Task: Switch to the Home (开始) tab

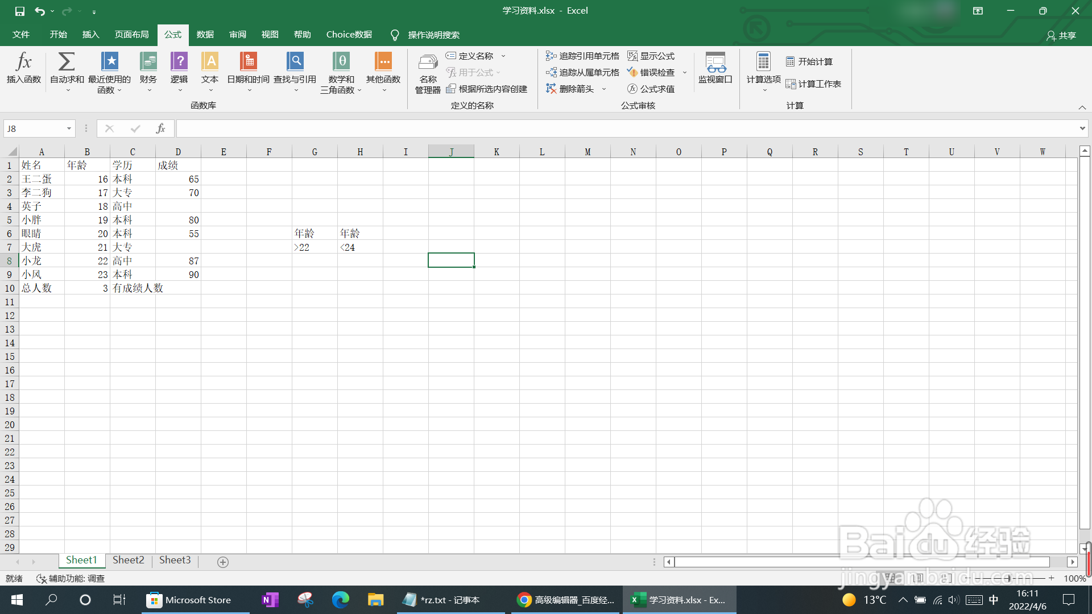Action: 58,35
